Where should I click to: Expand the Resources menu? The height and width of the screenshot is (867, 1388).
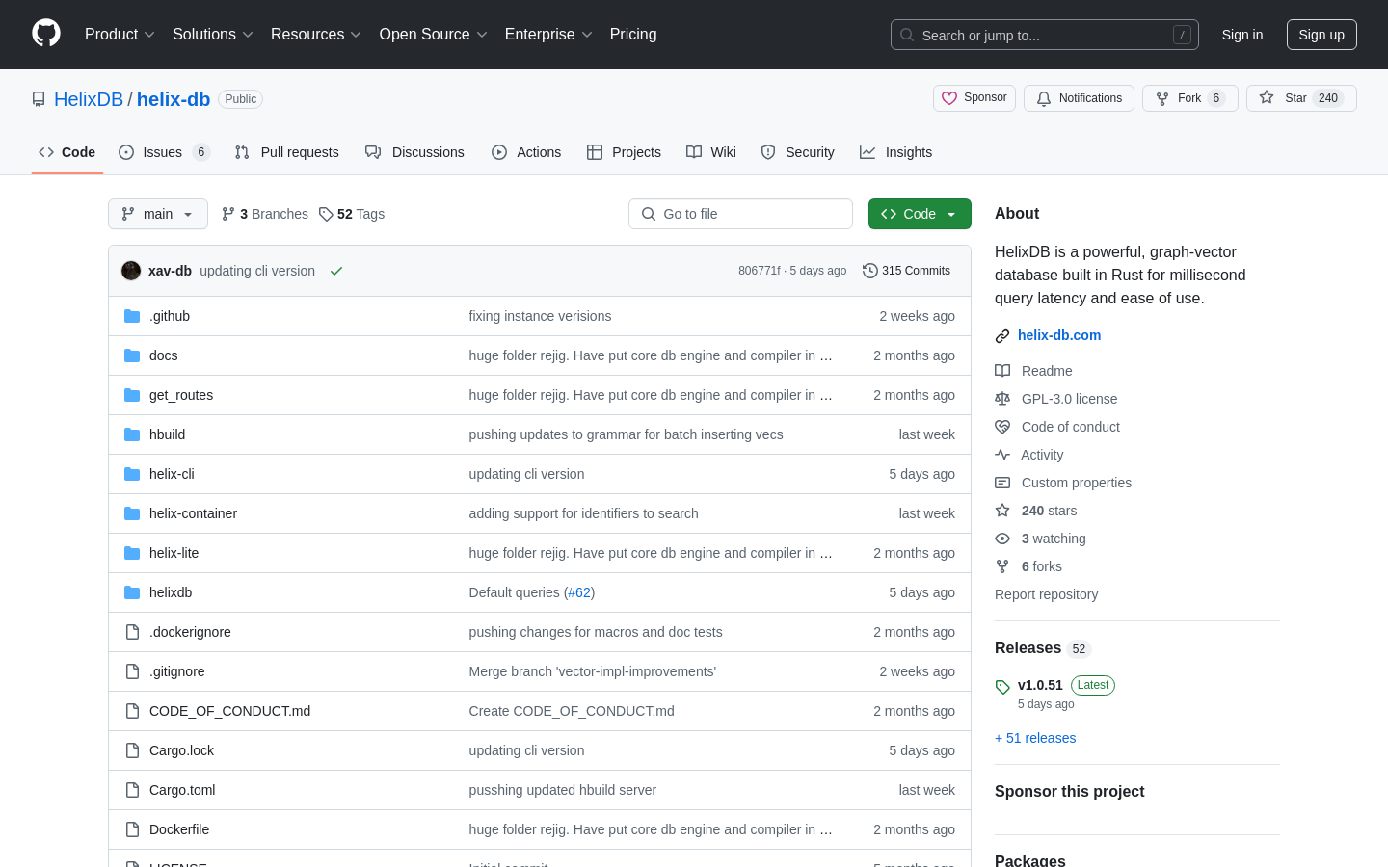tap(316, 34)
